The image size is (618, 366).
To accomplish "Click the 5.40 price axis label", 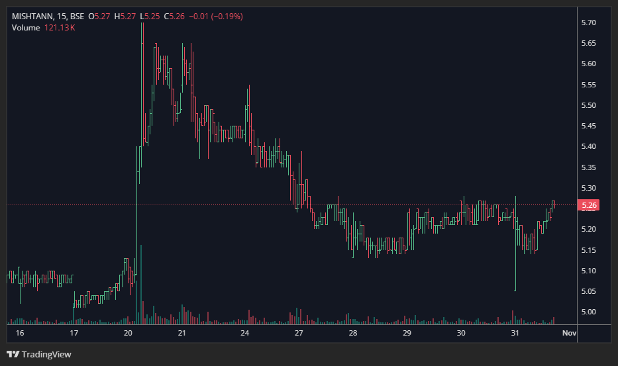I will (588, 146).
